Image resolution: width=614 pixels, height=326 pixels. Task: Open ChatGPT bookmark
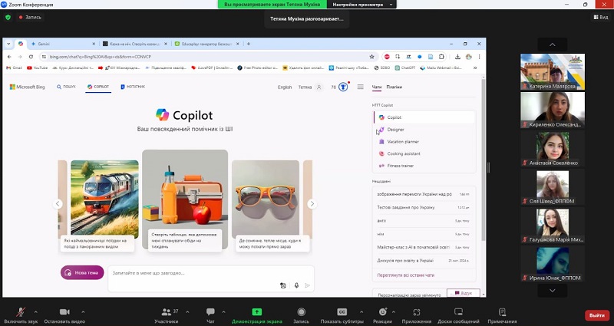click(405, 68)
